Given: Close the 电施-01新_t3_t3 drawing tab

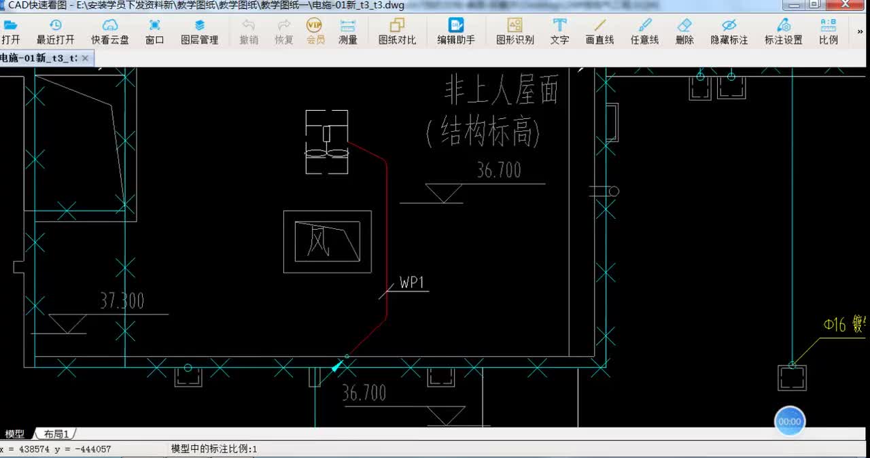Looking at the screenshot, I should pyautogui.click(x=85, y=58).
